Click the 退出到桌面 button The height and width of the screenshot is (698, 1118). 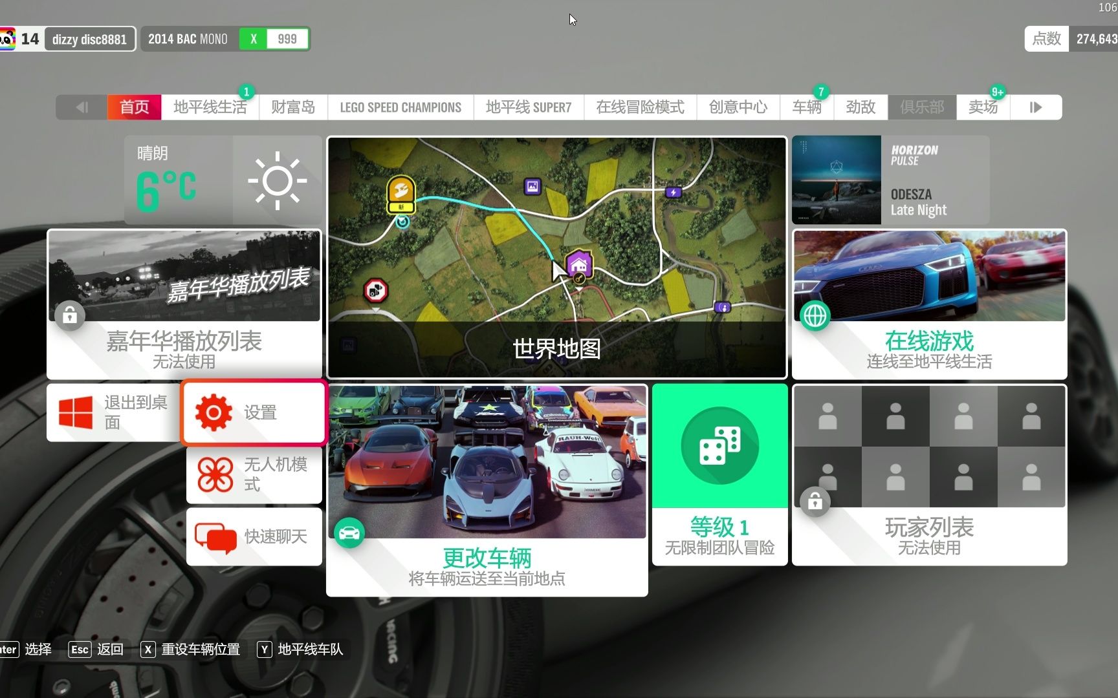113,412
